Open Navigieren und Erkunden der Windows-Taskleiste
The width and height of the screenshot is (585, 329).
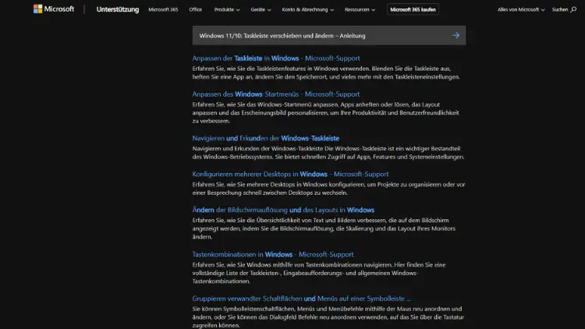click(266, 138)
